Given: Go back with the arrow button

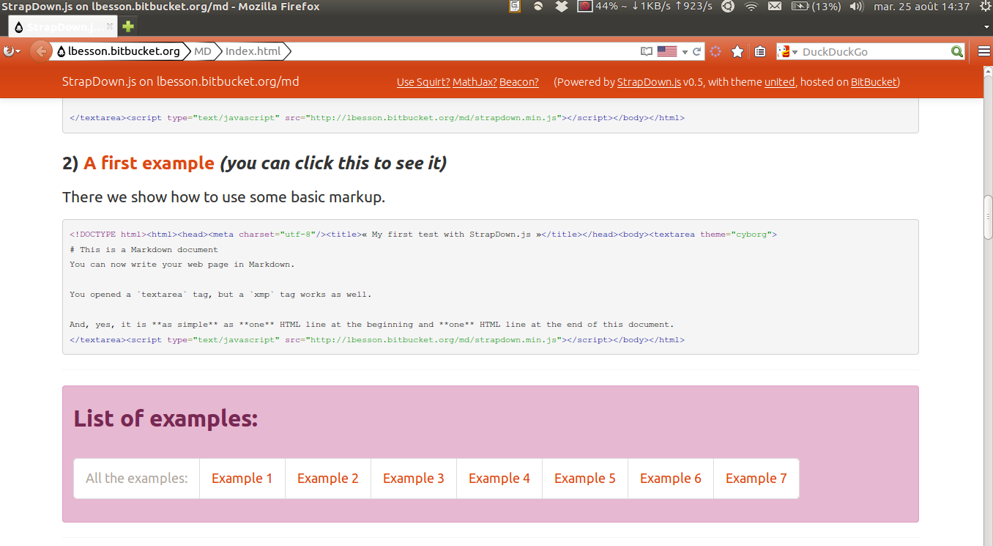Looking at the screenshot, I should pos(41,51).
